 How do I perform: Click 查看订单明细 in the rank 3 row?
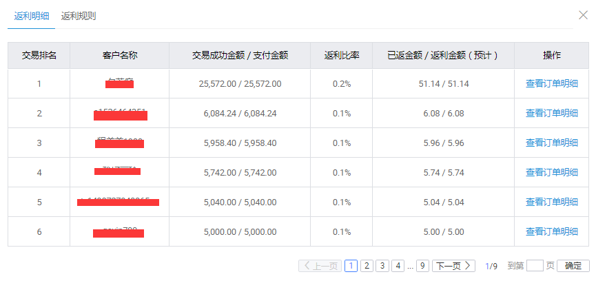551,143
